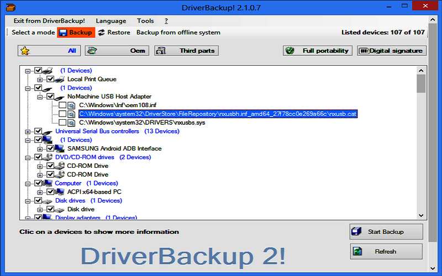
Task: Select Backup from offline system mode
Action: pos(178,33)
